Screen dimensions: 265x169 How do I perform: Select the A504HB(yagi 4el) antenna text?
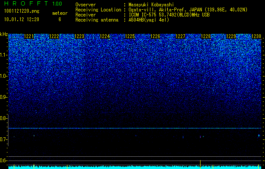(x=149, y=20)
